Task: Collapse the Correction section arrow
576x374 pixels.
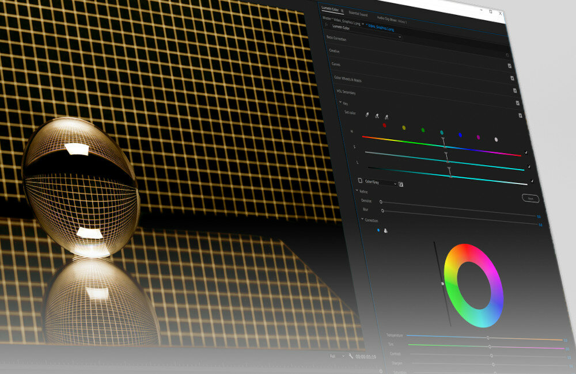Action: pyautogui.click(x=362, y=219)
